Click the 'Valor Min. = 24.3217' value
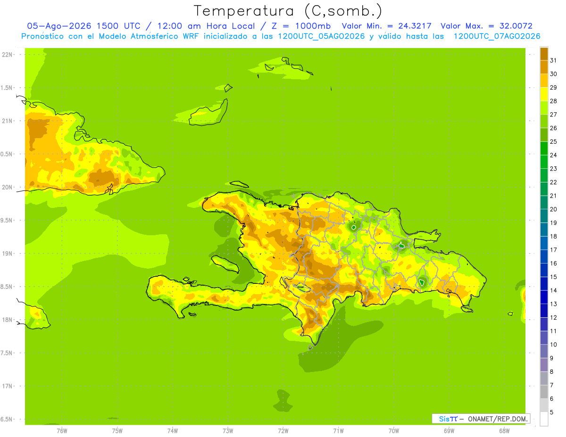Image resolution: width=566 pixels, height=437 pixels. 387,26
